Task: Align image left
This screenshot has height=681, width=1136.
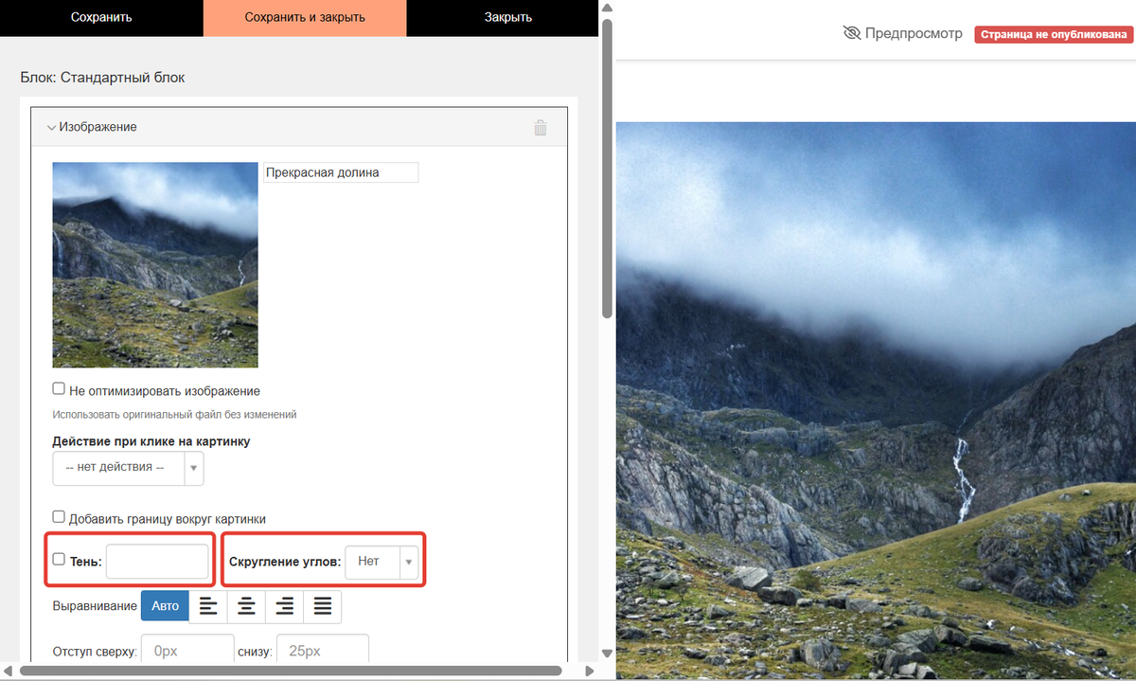Action: coord(208,606)
